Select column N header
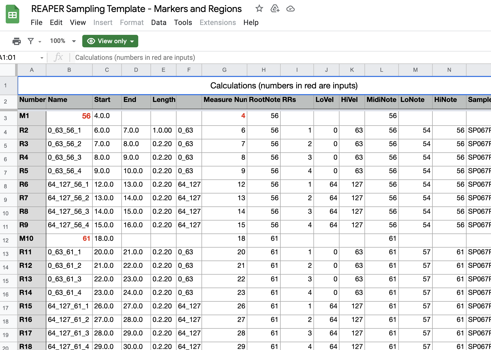Screen dimensions: 491x350 point(449,70)
